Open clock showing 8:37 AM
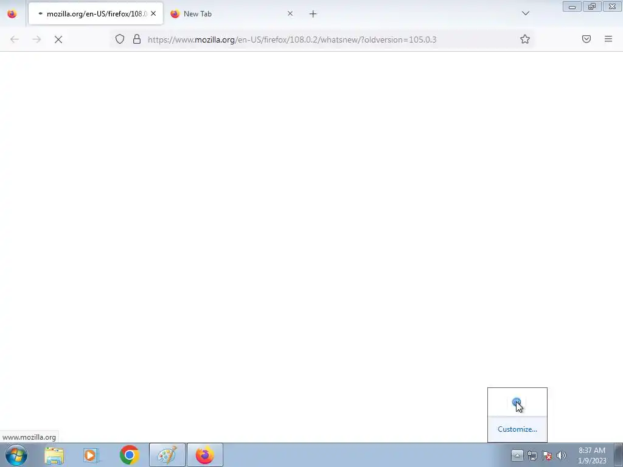 [592, 455]
